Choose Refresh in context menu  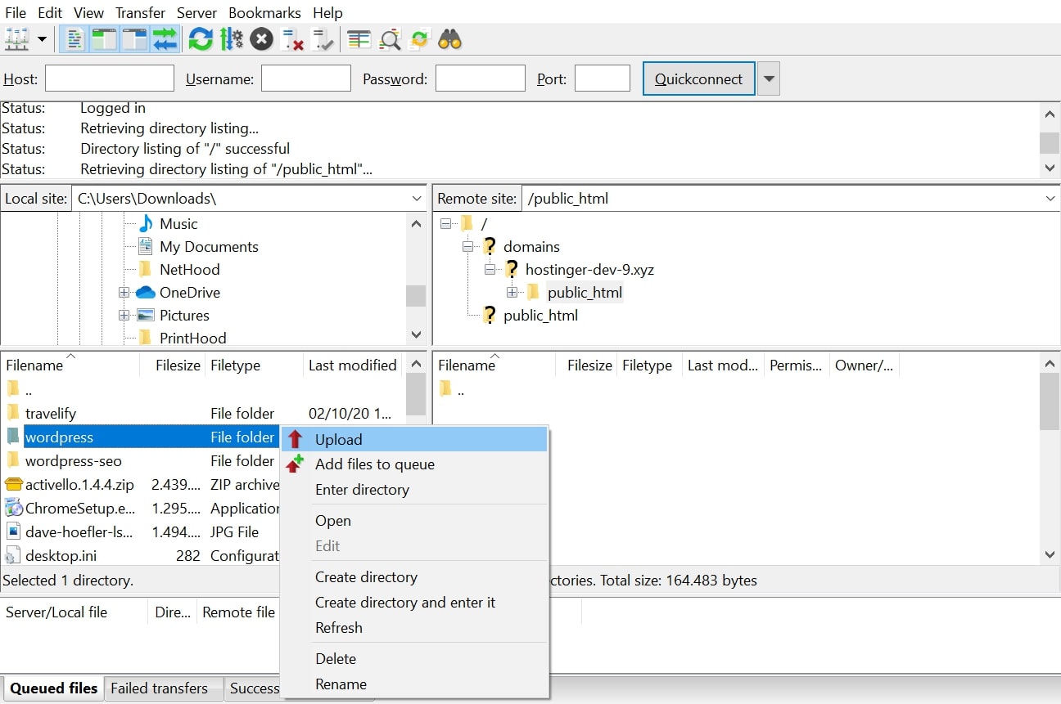coord(413,628)
